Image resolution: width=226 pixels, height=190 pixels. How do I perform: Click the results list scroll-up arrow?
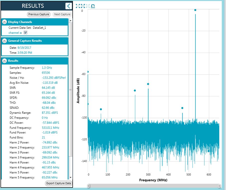(x=70, y=20)
